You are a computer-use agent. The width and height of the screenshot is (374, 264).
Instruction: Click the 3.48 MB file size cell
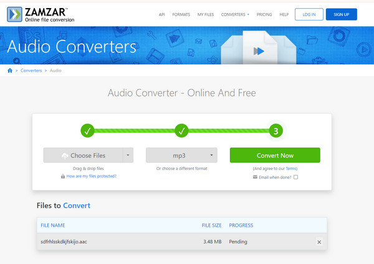[x=213, y=242]
